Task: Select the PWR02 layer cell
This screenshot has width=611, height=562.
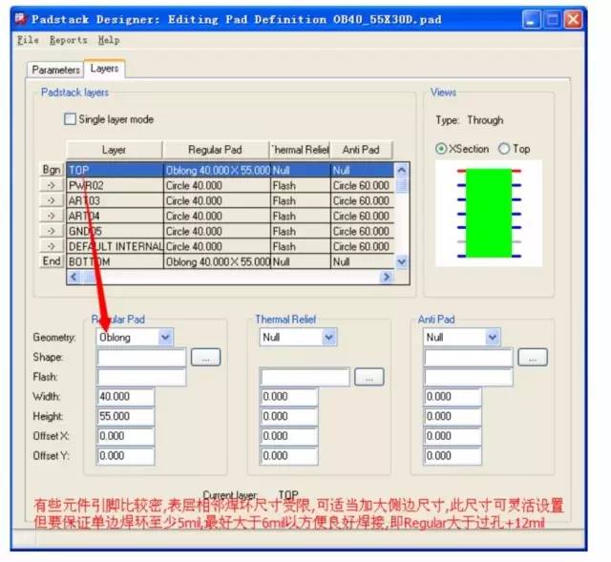Action: [115, 185]
